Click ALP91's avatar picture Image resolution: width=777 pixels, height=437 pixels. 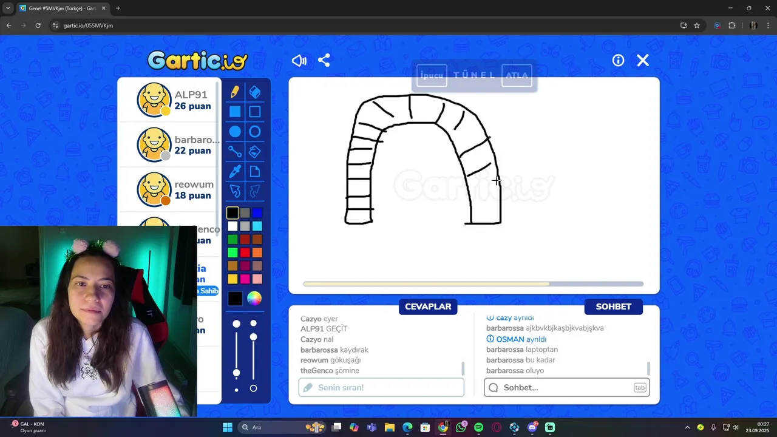click(154, 100)
